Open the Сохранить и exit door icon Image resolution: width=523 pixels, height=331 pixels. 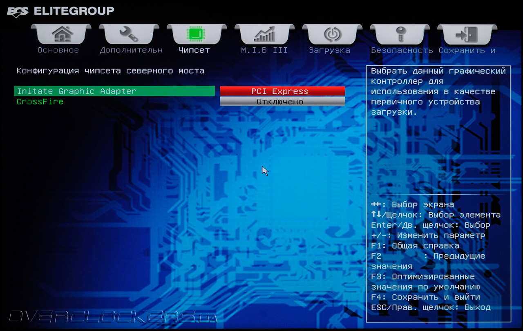pyautogui.click(x=467, y=34)
